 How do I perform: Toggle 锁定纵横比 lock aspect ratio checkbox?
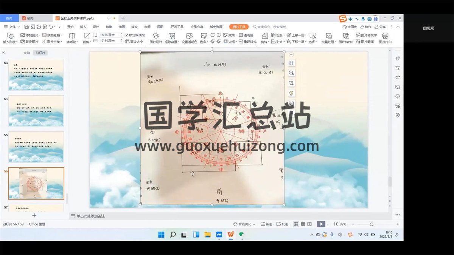[x=127, y=35]
